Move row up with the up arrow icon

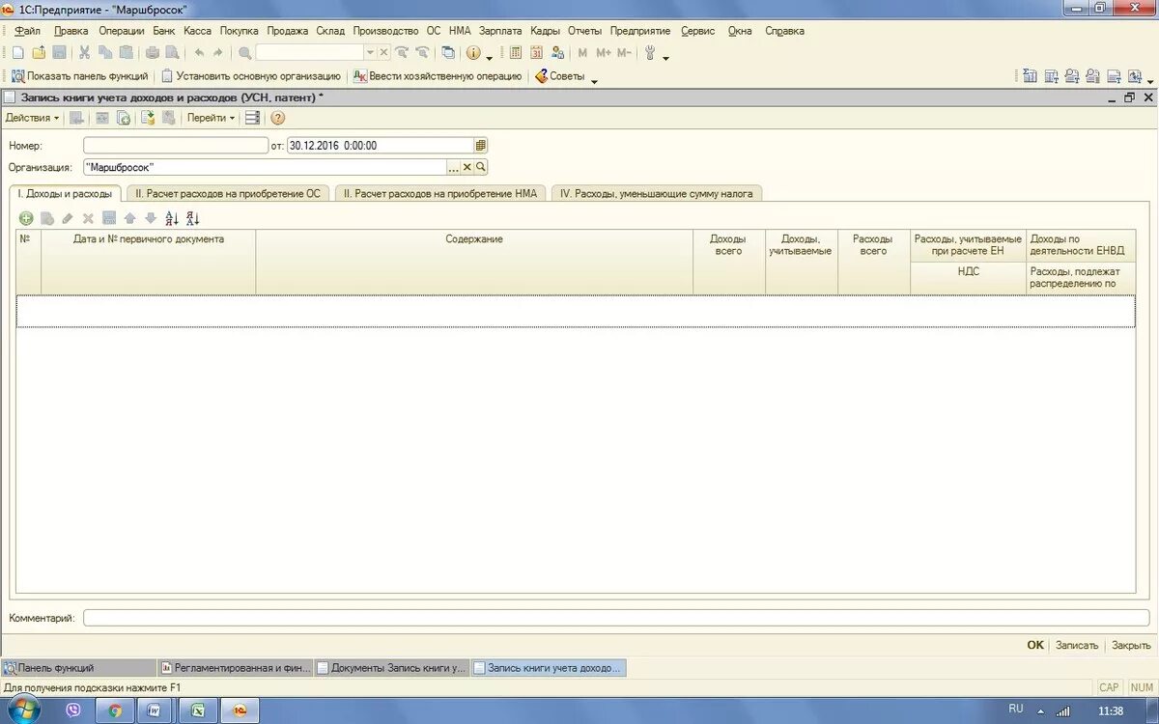point(129,219)
